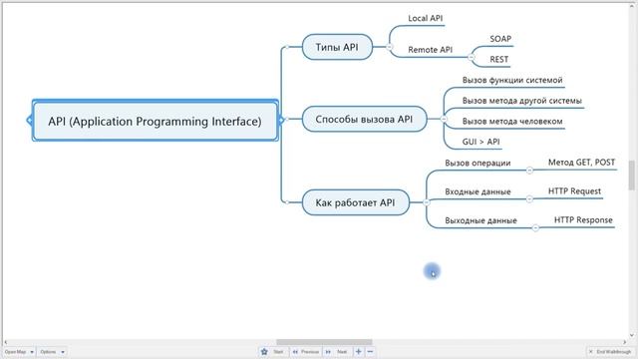The image size is (638, 359).
Task: Collapse the Типы API branch toggle
Action: 389,47
